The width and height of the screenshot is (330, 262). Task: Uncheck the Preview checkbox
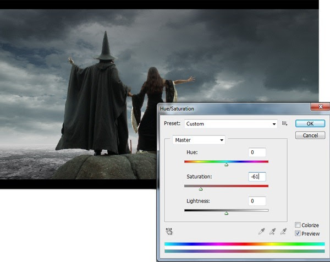[298, 233]
